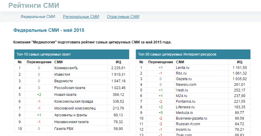
Task: Click the value 221,55
Action: point(239,102)
